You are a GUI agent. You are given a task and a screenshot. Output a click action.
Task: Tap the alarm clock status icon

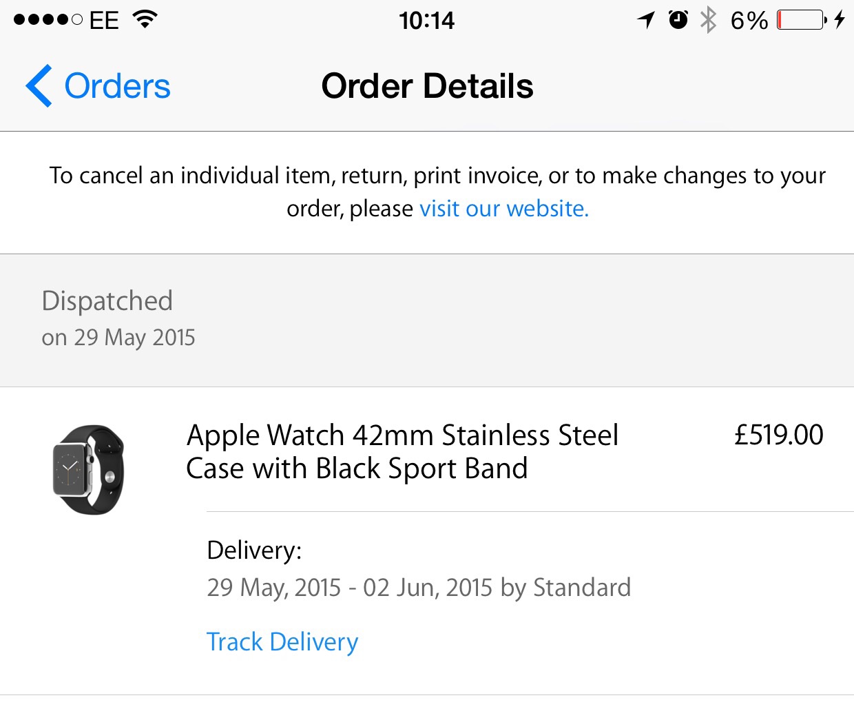click(678, 19)
